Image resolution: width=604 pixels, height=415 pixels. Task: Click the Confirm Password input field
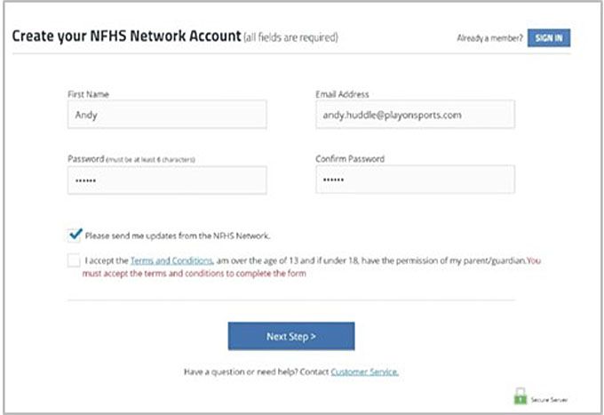(x=415, y=180)
